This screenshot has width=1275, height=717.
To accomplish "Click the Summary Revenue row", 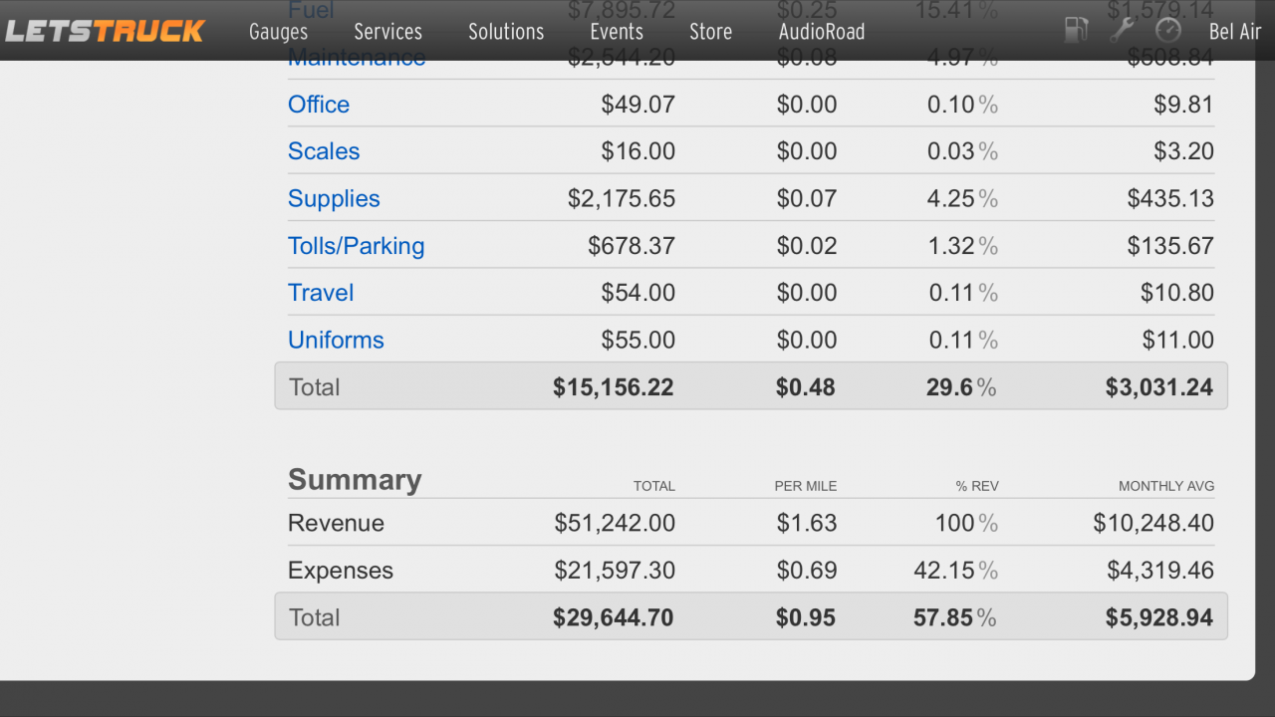I will (751, 523).
